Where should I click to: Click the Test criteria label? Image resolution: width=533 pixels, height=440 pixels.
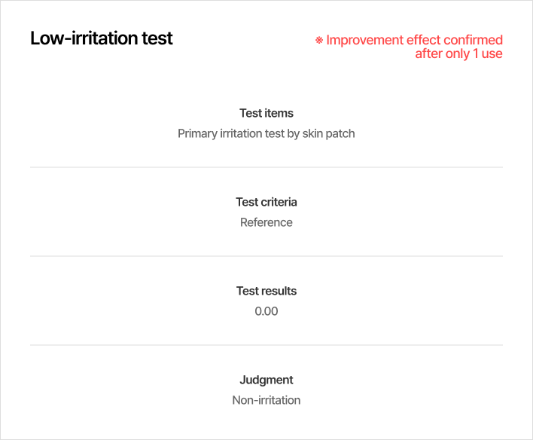(x=266, y=202)
